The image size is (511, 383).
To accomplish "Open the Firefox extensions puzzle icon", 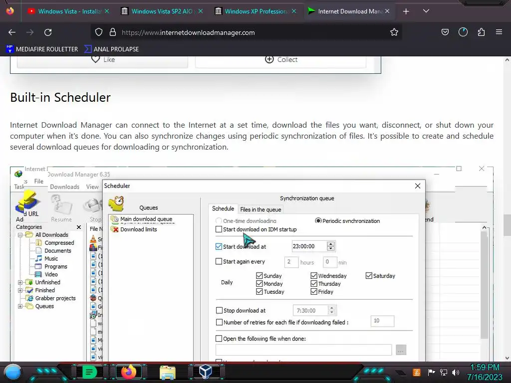I will (481, 32).
